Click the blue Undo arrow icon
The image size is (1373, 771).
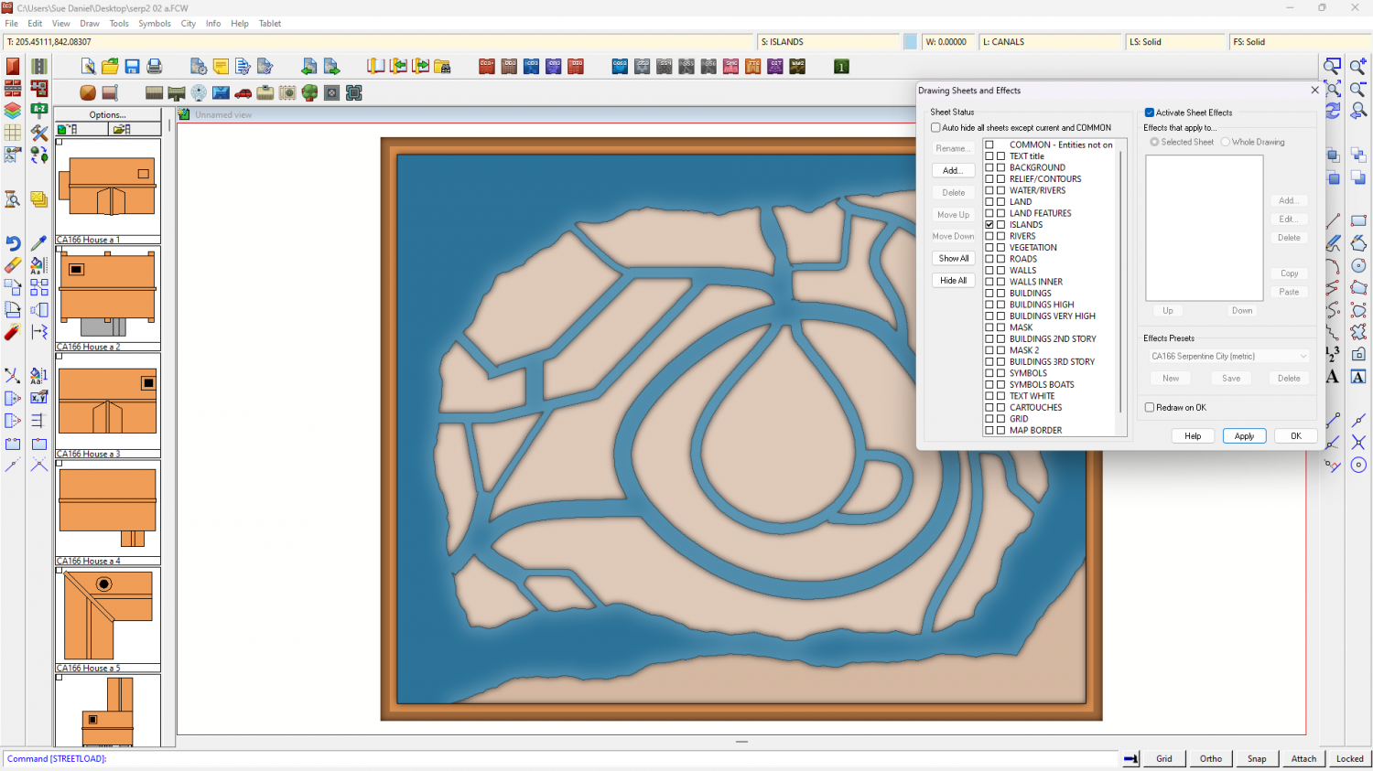(x=13, y=243)
